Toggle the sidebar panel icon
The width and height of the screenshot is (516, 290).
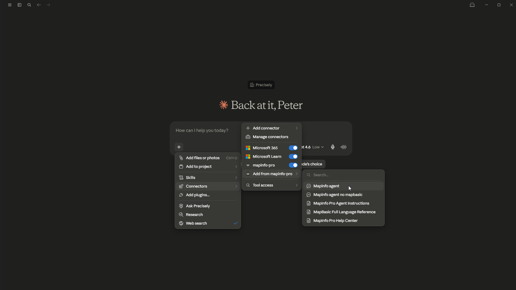pos(19,5)
